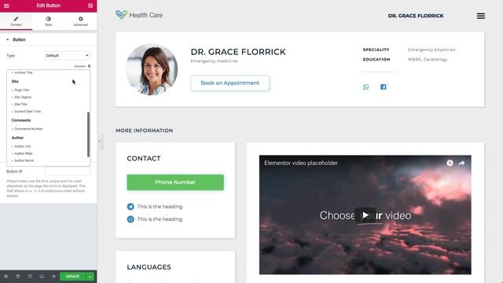The height and width of the screenshot is (283, 503).
Task: Click the SPECIALITY label
Action: 376,50
